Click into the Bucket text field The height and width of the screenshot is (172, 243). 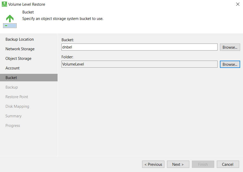[139, 47]
